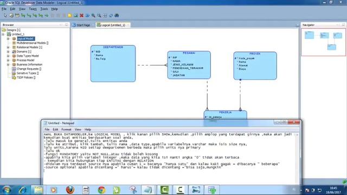The width and height of the screenshot is (347, 195).
Task: Expand the Data Types Model node
Action: 8,56
